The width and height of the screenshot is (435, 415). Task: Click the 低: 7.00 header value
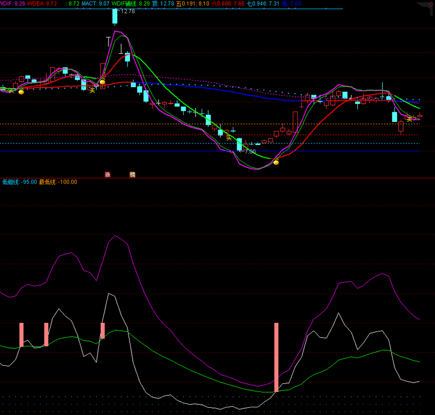(291, 4)
